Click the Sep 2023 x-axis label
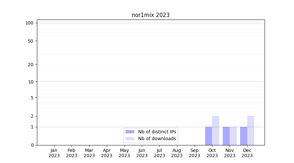 click(x=194, y=153)
